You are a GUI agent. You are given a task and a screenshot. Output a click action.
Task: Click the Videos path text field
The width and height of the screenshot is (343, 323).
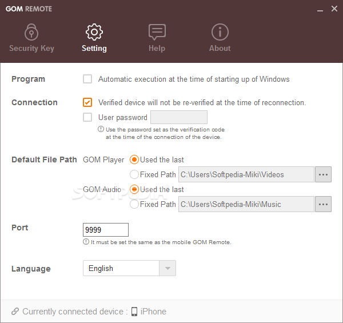pos(246,174)
